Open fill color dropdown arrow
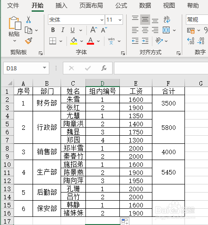The height and width of the screenshot is (225, 208). 82,41
